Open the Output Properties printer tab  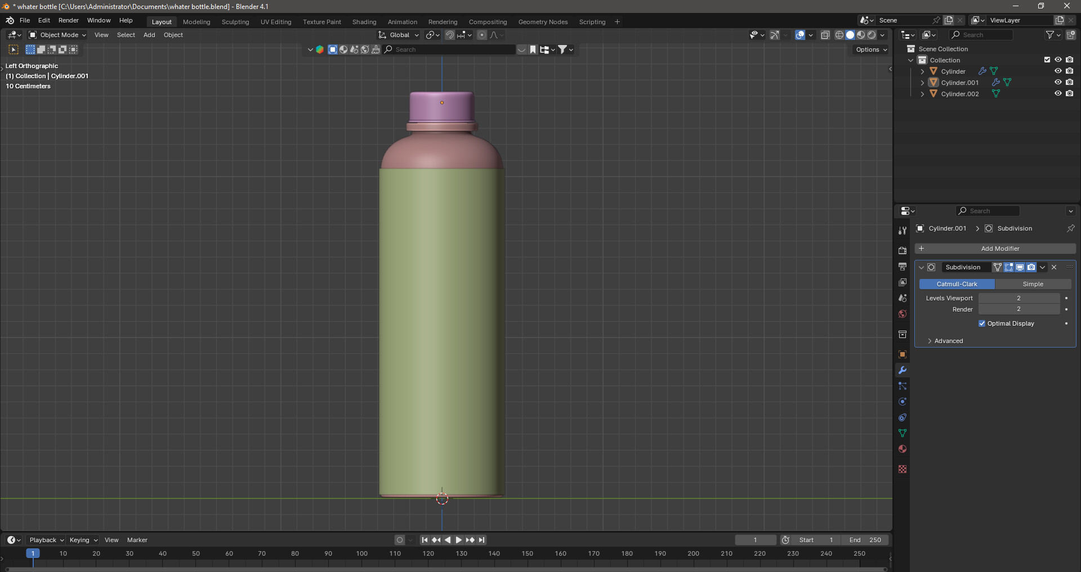[x=903, y=267]
